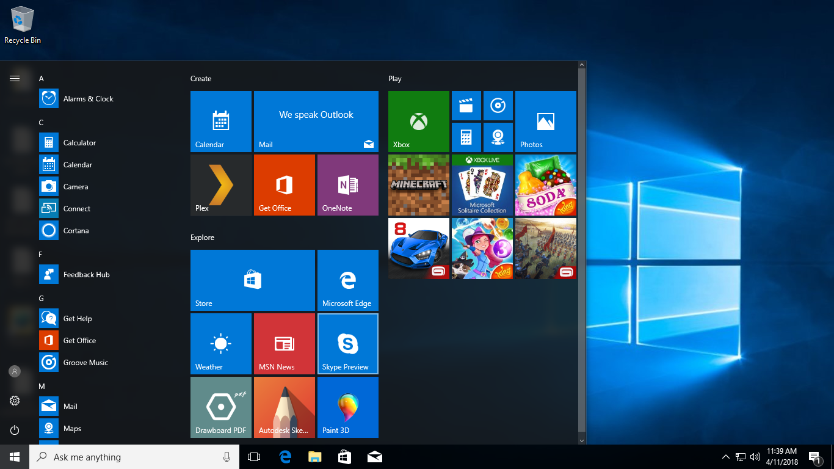Open Calendar in the app list
This screenshot has width=834, height=469.
[110, 164]
